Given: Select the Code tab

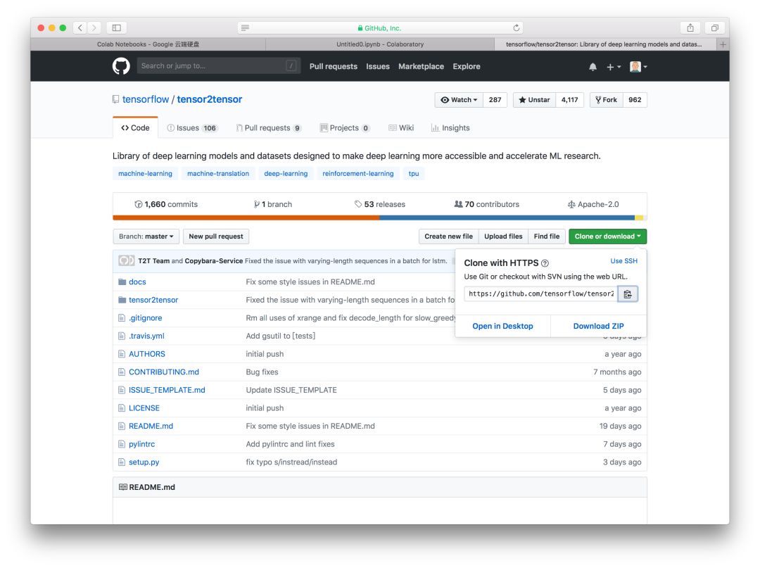Looking at the screenshot, I should pyautogui.click(x=135, y=128).
